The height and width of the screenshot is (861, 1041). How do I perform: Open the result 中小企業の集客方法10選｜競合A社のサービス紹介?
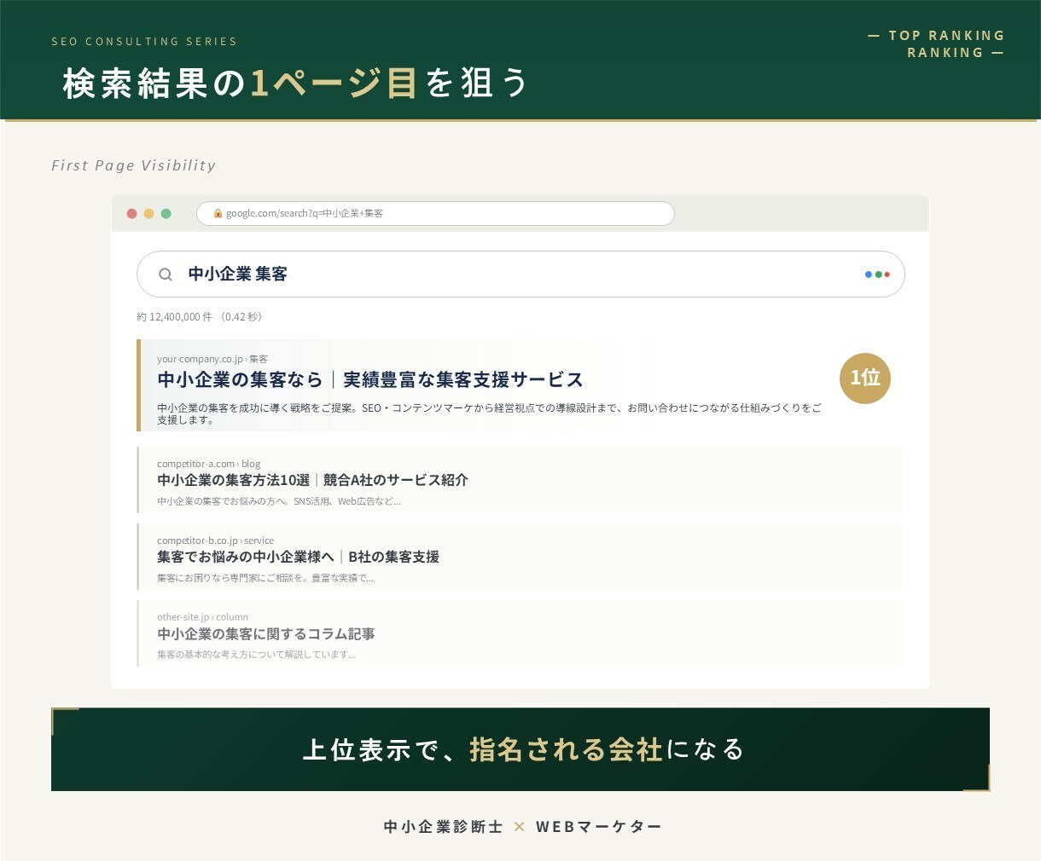pyautogui.click(x=312, y=480)
